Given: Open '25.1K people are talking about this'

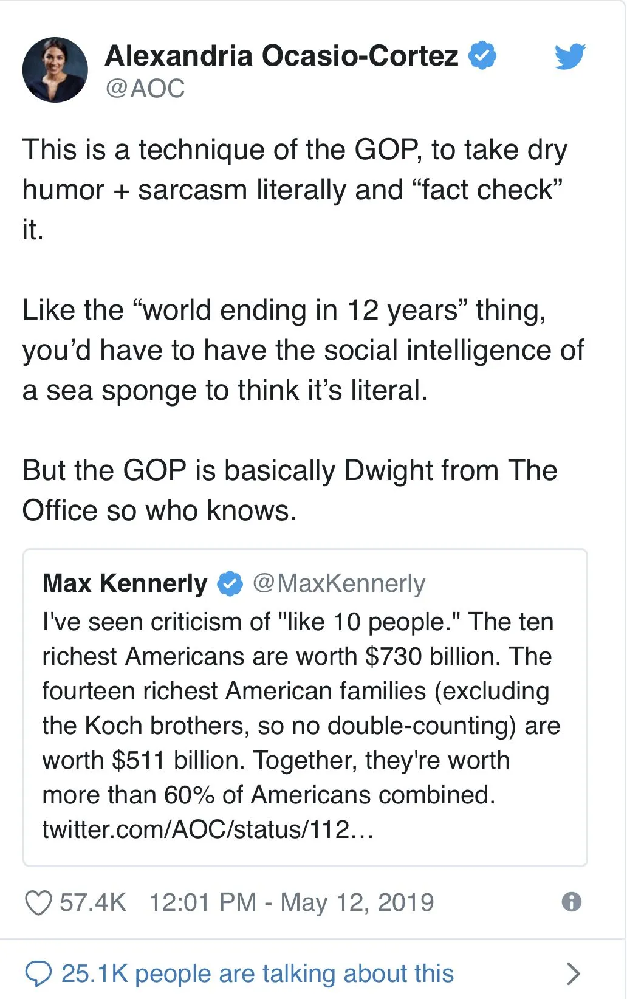Looking at the screenshot, I should [x=257, y=973].
